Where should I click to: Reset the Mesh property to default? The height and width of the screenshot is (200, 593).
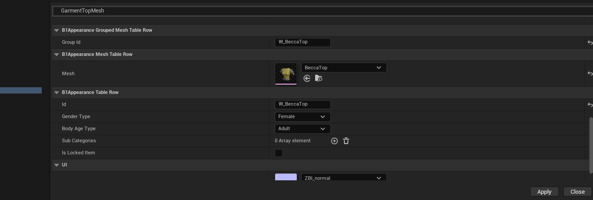click(x=590, y=74)
